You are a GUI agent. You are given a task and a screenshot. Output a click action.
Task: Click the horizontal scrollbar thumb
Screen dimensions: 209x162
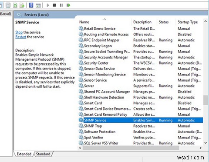131,148
